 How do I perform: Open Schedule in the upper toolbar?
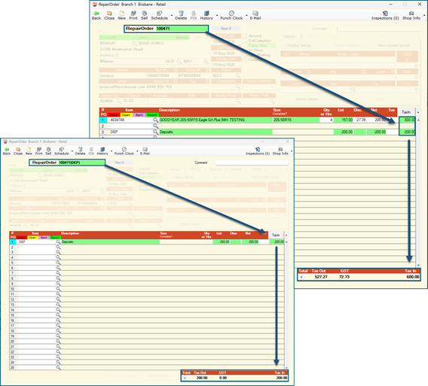160,15
